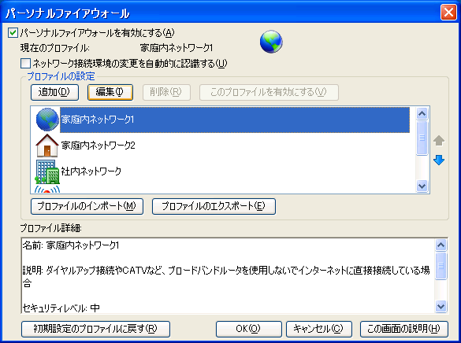This screenshot has width=461, height=343.
Task: Select 家庭内ネットワーク2 in the profile list
Action: click(x=99, y=146)
